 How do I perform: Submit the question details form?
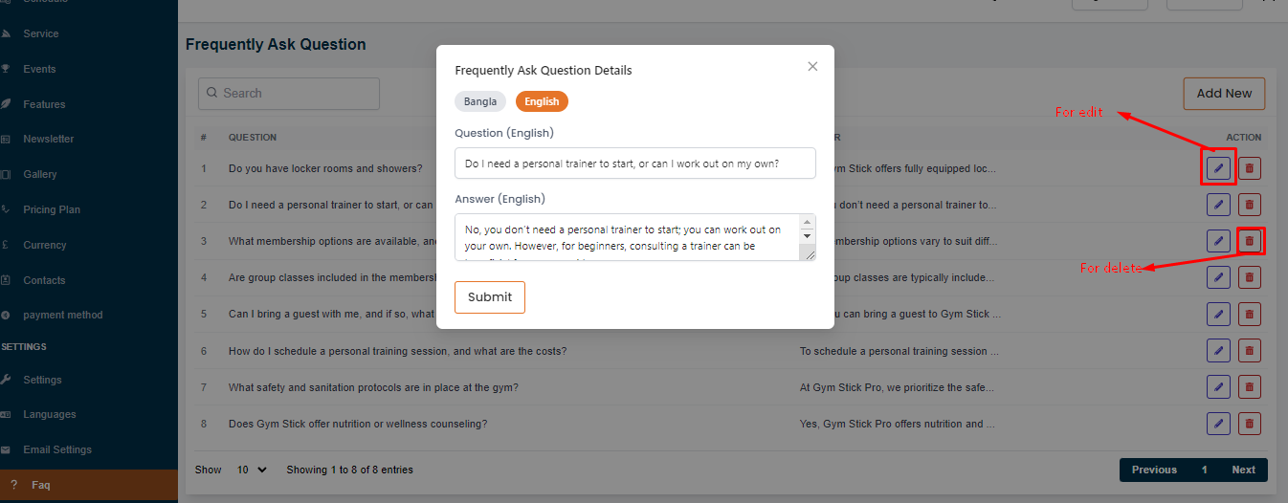click(490, 297)
